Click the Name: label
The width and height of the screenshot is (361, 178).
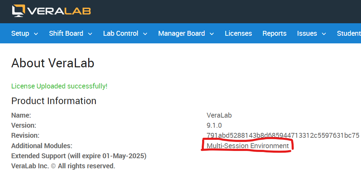tap(21, 115)
